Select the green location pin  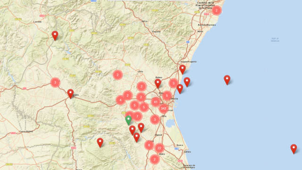tap(128, 120)
